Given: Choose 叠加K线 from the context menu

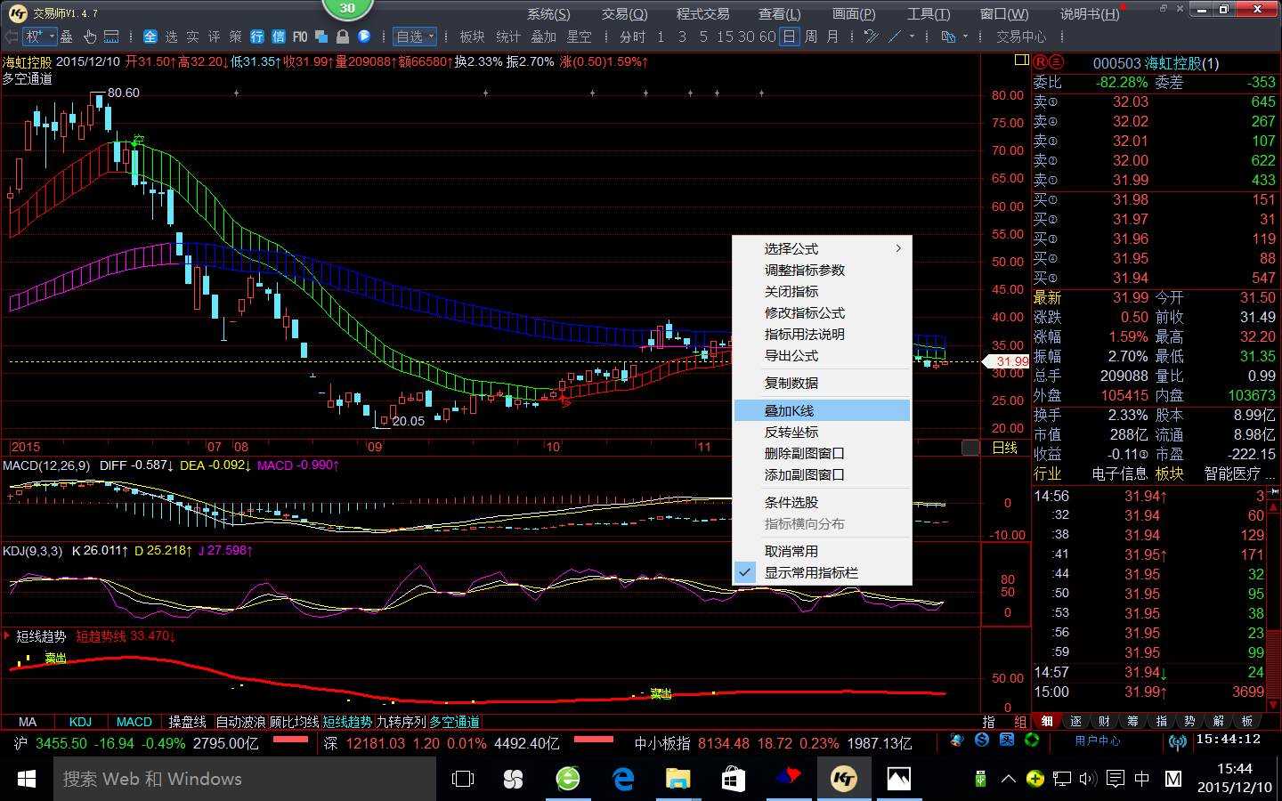Looking at the screenshot, I should click(789, 410).
